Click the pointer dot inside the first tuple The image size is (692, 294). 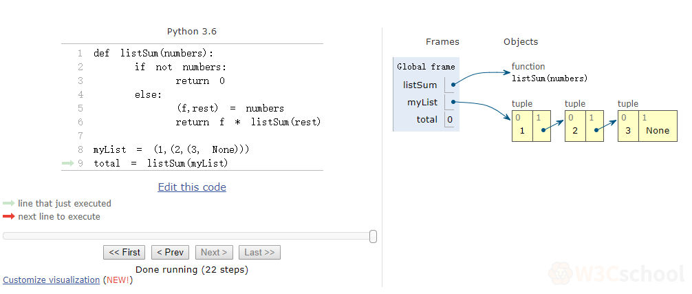click(543, 130)
